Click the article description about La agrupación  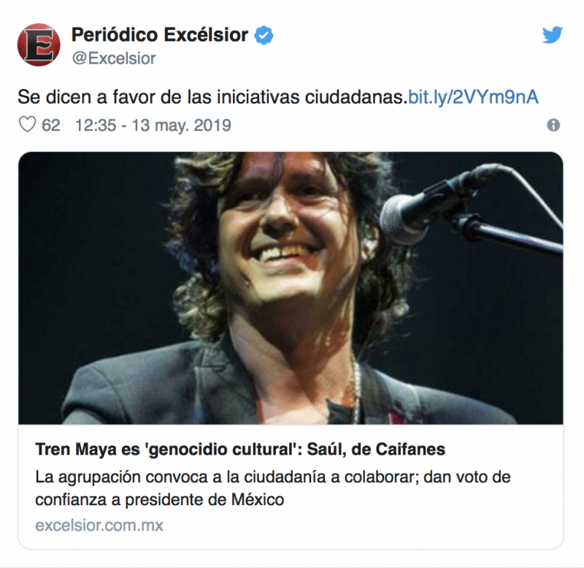click(x=272, y=488)
